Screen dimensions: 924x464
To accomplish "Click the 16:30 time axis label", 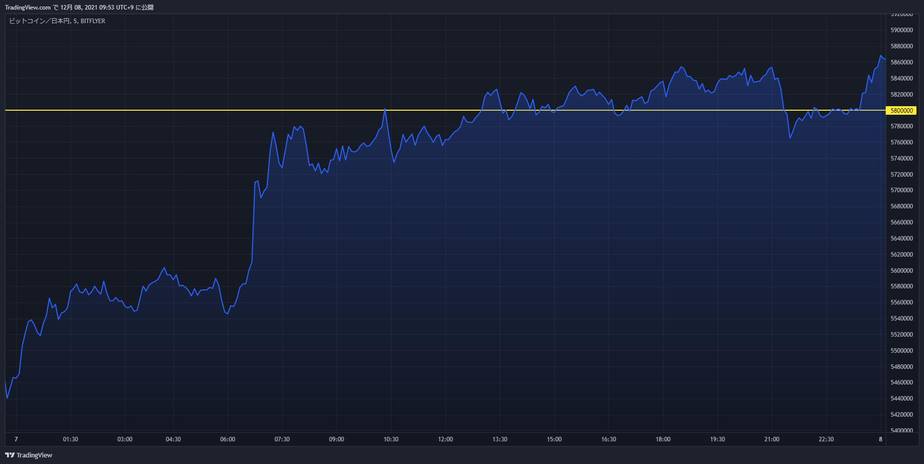I will point(609,439).
